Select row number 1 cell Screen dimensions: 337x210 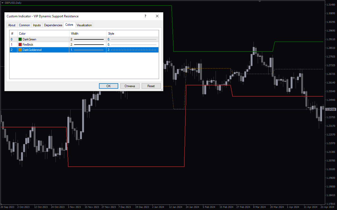(x=13, y=45)
